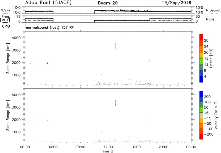
Task: Click the 'Nave' legend label
Action: (210, 19)
